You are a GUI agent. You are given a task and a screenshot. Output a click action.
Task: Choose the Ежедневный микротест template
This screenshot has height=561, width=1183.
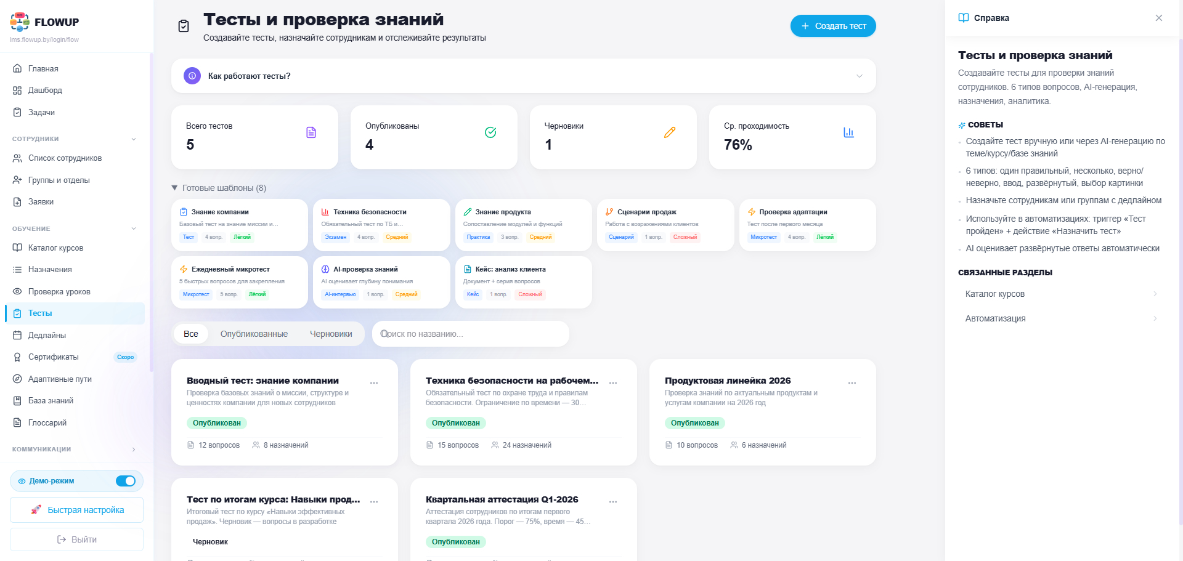coord(240,282)
